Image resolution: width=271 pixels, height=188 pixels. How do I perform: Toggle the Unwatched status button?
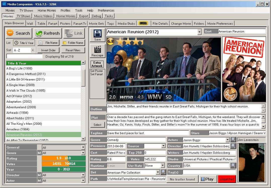(226, 179)
